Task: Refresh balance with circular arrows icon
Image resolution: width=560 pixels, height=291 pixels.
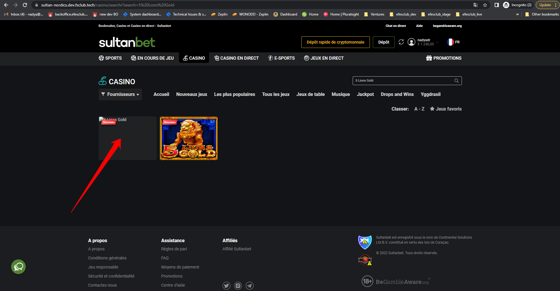Action: coord(401,42)
